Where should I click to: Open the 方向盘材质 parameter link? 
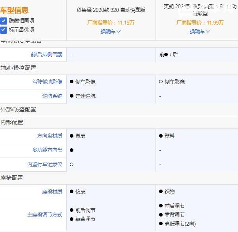50,136
